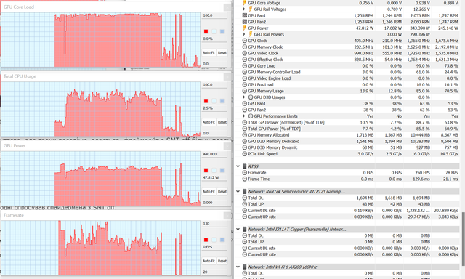Click the 20 minimum field in Framerate graph

tap(215, 272)
